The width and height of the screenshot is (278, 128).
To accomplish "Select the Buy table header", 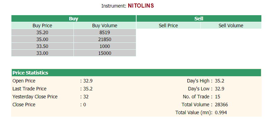I will tap(73, 19).
